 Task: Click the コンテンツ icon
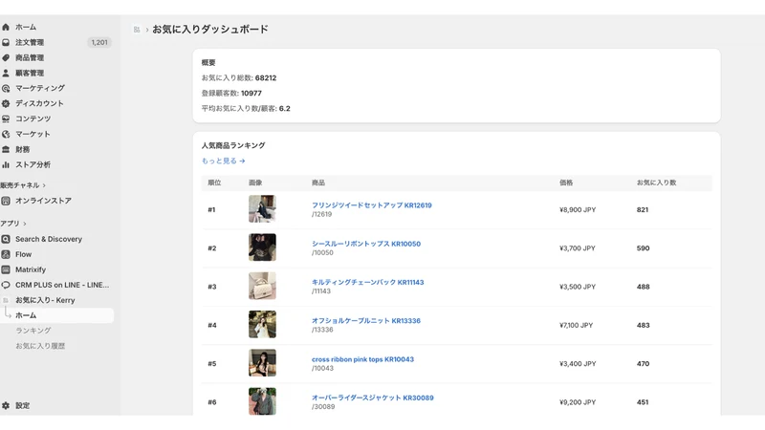pos(6,118)
